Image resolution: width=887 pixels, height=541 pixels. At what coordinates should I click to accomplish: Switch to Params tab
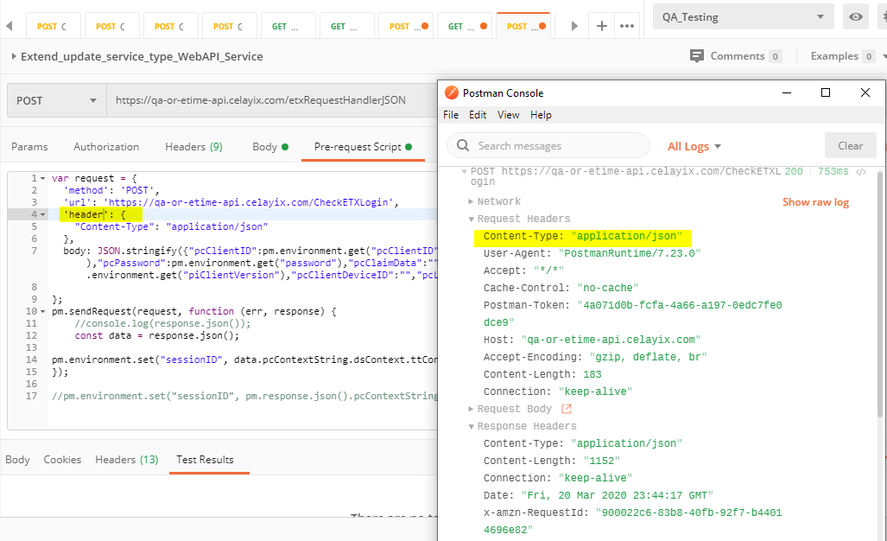click(29, 147)
